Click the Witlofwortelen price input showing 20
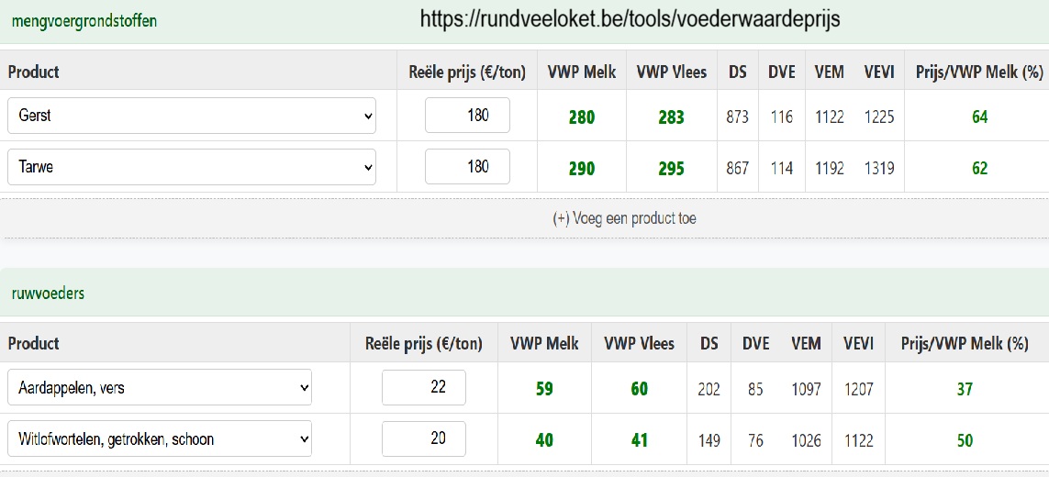 click(423, 438)
